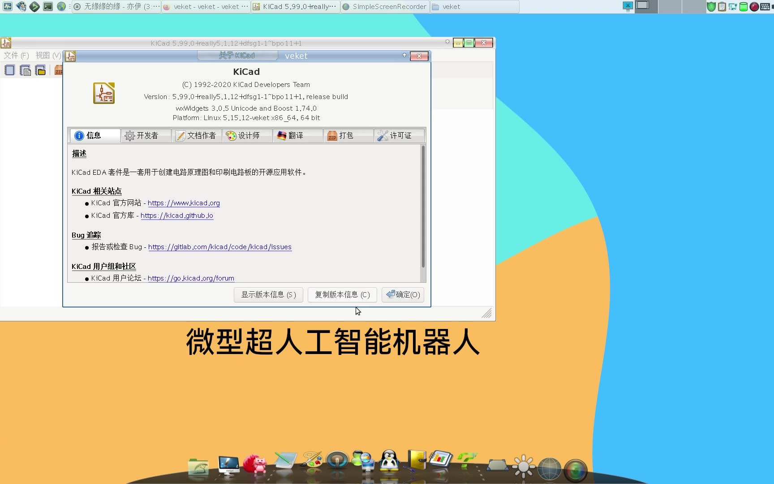Click the KiCad logo in the about dialog

pyautogui.click(x=104, y=93)
